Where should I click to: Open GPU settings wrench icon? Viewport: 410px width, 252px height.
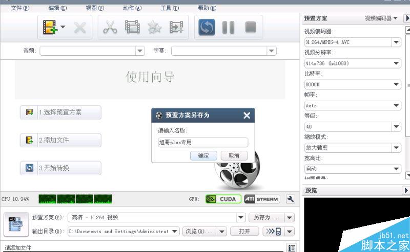[x=290, y=199]
